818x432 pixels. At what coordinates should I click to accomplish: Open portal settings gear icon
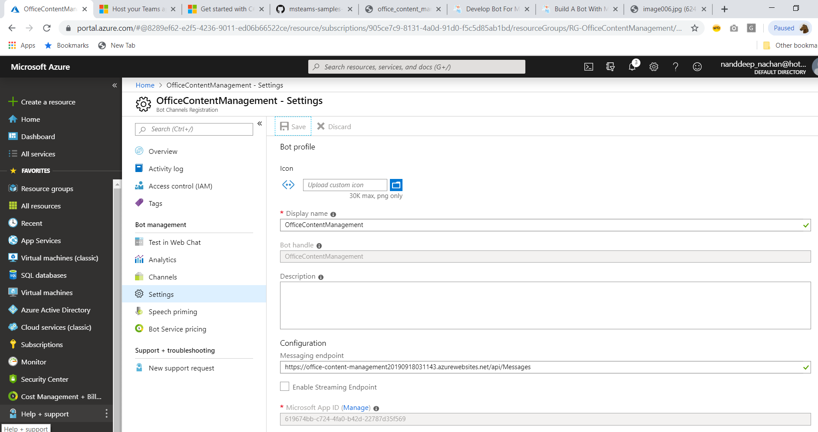654,67
